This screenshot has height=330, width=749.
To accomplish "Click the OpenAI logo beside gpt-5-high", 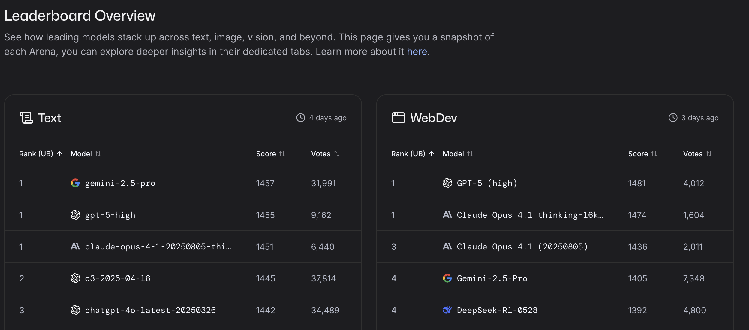I will coord(75,215).
